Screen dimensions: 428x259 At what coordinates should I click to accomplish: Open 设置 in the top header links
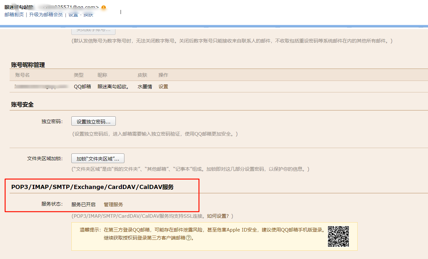[73, 15]
